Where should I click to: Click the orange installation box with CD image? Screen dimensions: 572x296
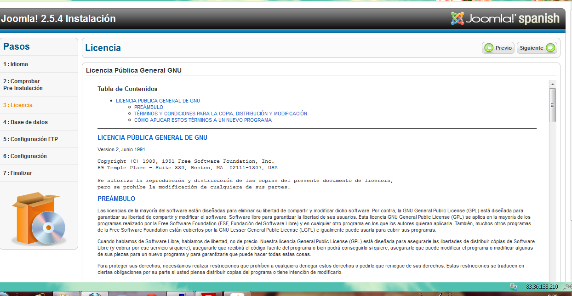(x=39, y=219)
